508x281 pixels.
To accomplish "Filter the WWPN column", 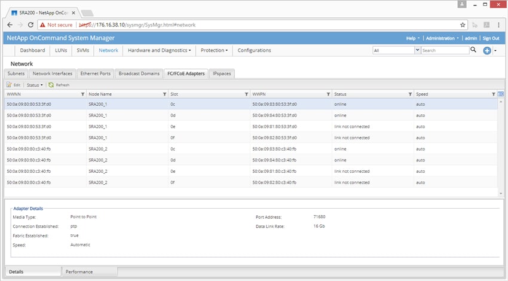I will tap(328, 94).
